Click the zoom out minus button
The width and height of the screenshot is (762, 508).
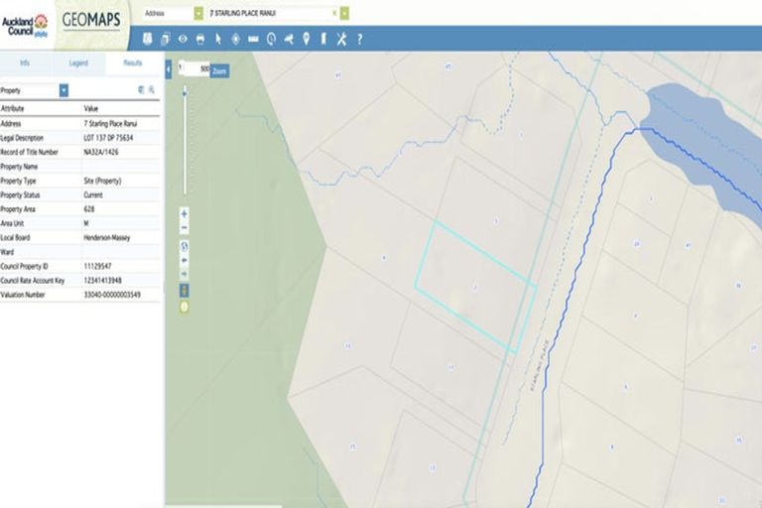(x=185, y=228)
